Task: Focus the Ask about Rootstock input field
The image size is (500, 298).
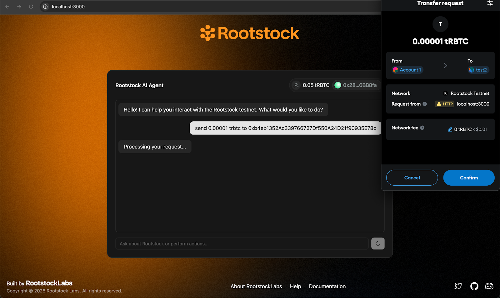Action: 242,244
